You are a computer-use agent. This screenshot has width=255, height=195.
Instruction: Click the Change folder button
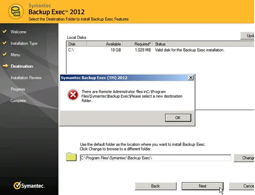click(244, 158)
